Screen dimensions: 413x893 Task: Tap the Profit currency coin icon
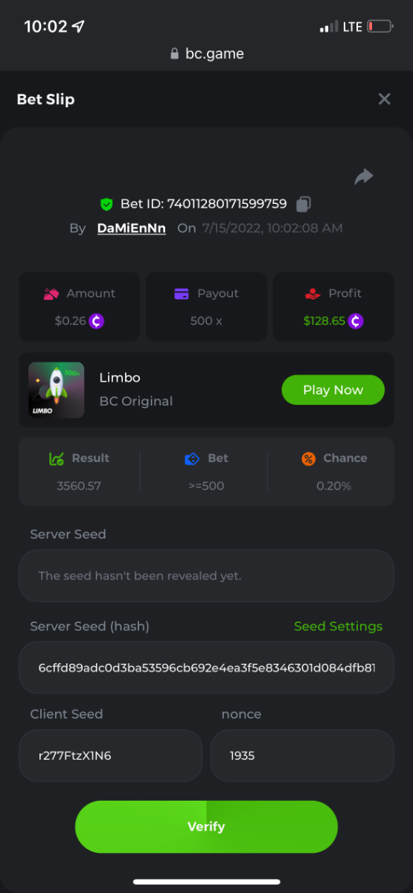(356, 321)
